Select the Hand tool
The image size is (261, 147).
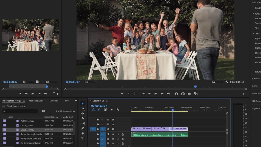[x=83, y=133]
